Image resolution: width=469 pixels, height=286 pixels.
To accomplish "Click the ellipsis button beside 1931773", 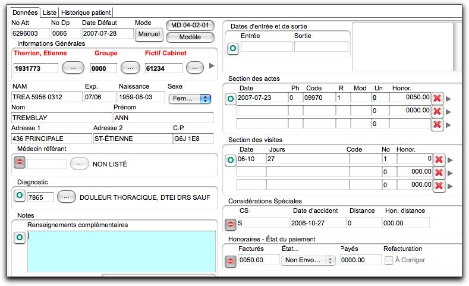I will 72,68.
